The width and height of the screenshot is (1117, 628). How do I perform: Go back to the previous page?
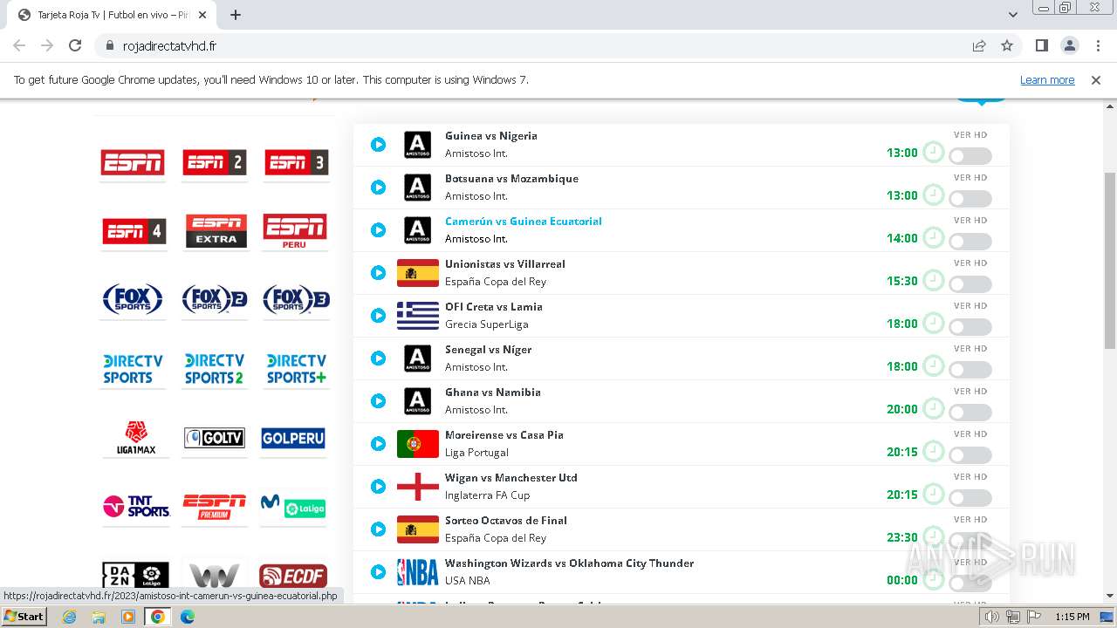[x=19, y=45]
